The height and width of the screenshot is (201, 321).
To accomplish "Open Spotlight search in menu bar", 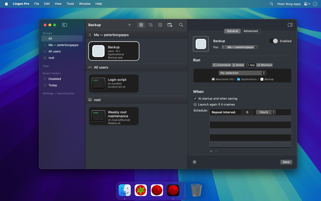I will (272, 4).
